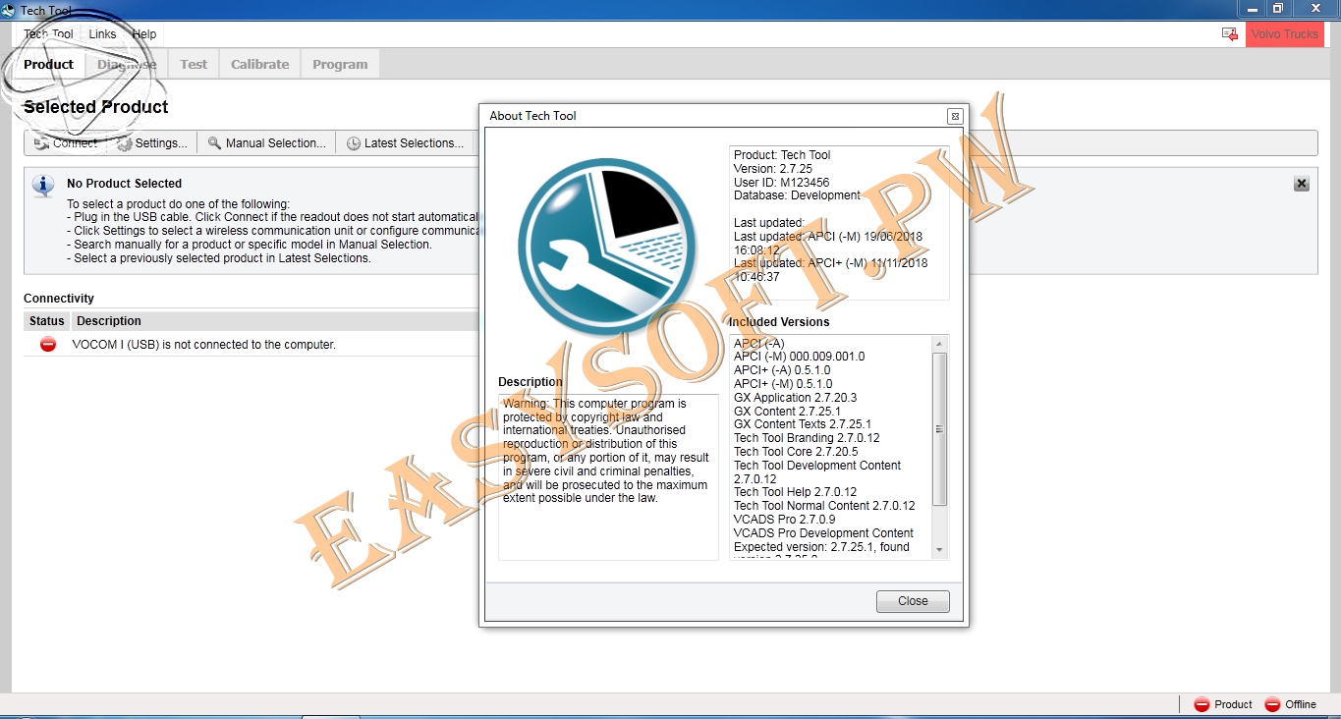Switch to the Product tab
1341x719 pixels.
click(x=49, y=64)
